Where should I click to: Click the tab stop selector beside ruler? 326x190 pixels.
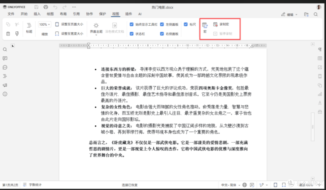[x=13, y=46]
